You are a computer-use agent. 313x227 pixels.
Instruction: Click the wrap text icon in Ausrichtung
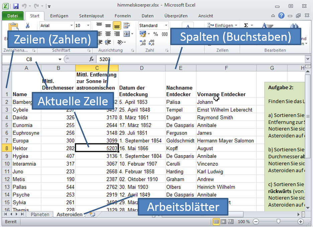126,26
